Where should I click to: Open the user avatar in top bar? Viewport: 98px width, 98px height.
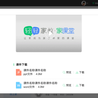tap(84, 3)
